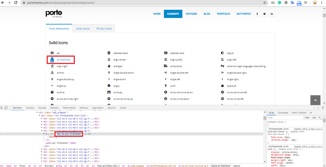Image resolution: width=326 pixels, height=167 pixels.
Task: Click the ambulance icon
Action: [x=166, y=66]
